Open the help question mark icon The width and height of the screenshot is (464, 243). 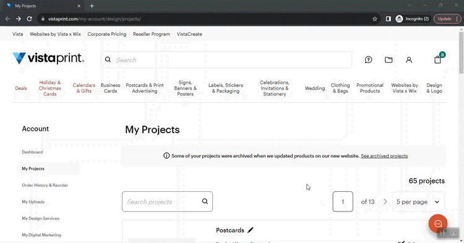pyautogui.click(x=369, y=60)
